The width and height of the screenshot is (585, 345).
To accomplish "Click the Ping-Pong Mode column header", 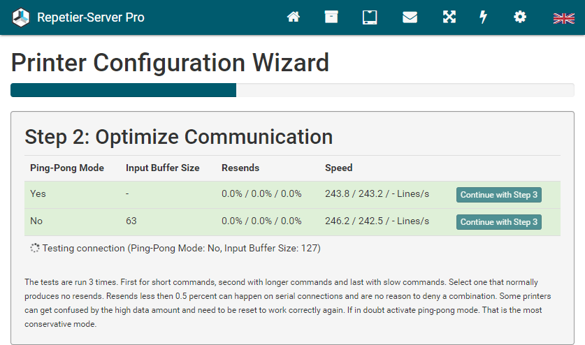I will [x=67, y=168].
